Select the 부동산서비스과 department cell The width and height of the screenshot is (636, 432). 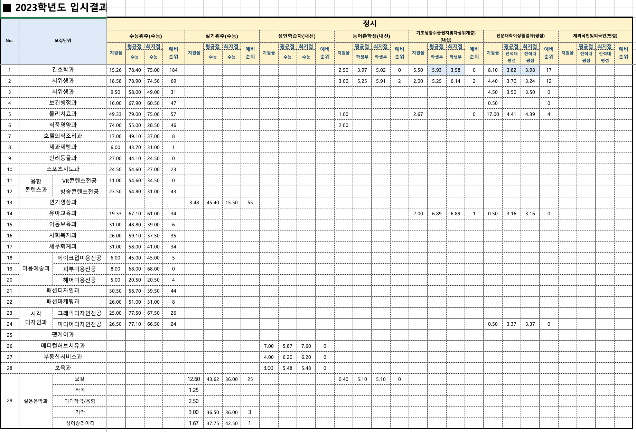coord(63,357)
